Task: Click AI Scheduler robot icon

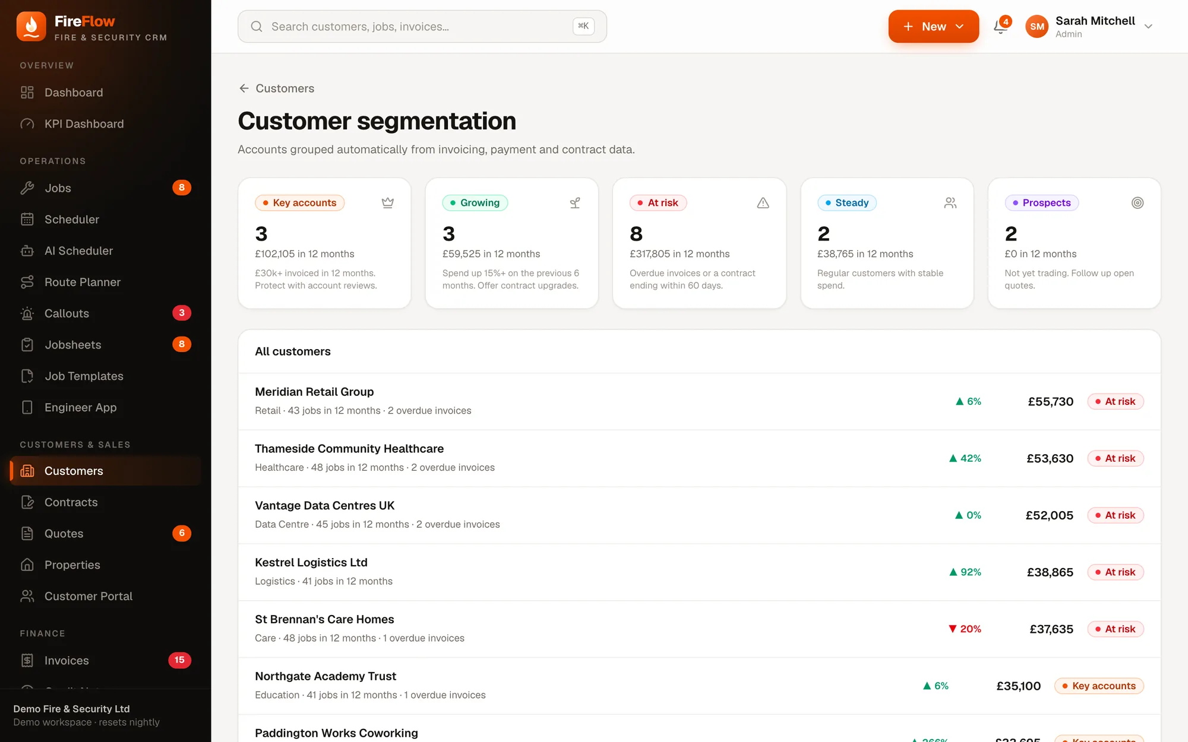Action: tap(27, 251)
